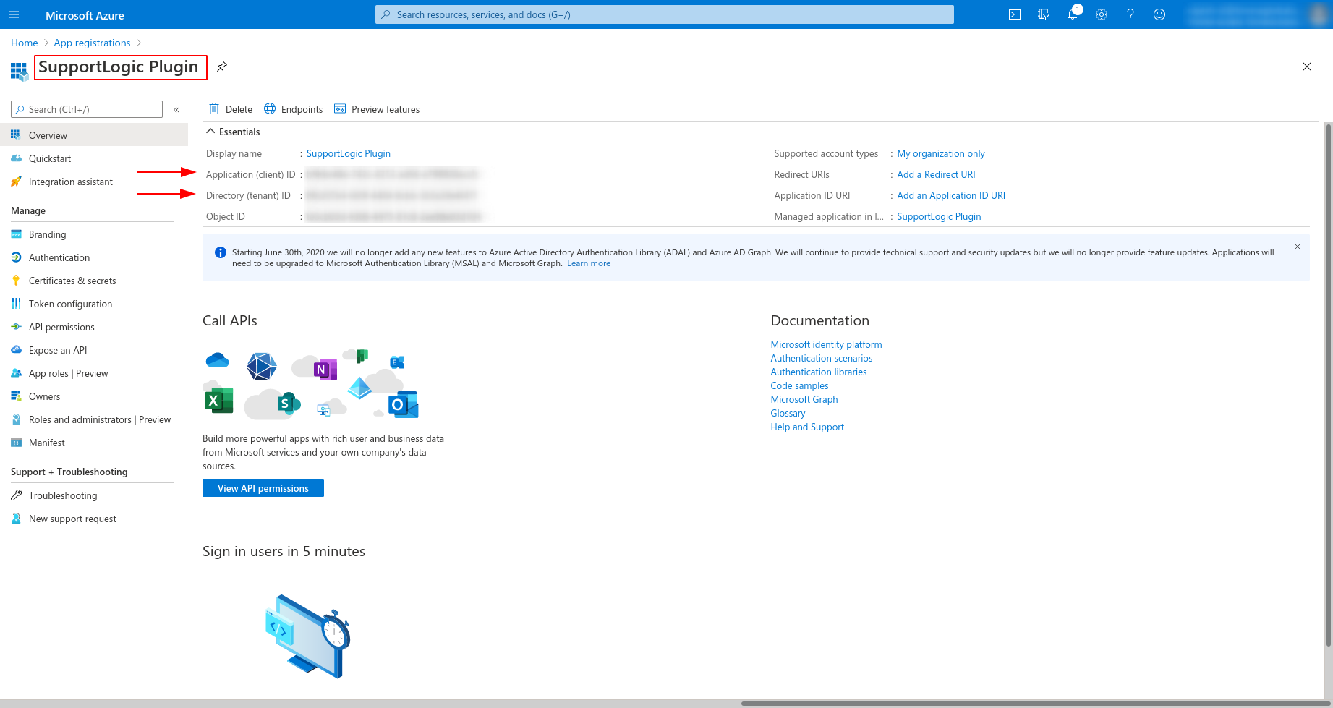The image size is (1333, 708).
Task: Click the Endpoints globe icon
Action: (270, 109)
